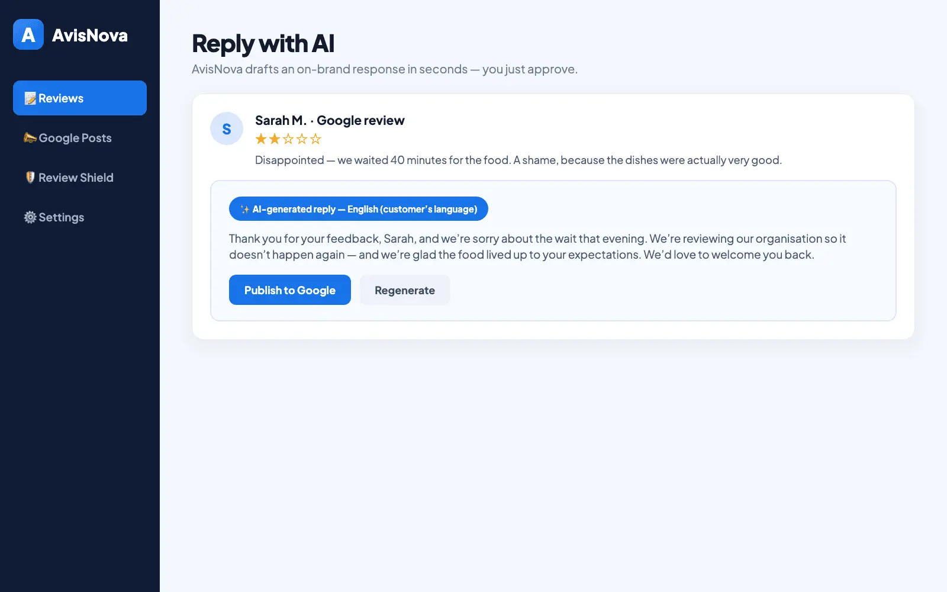Click the AvisNova logo icon
The image size is (947, 592).
(x=28, y=34)
